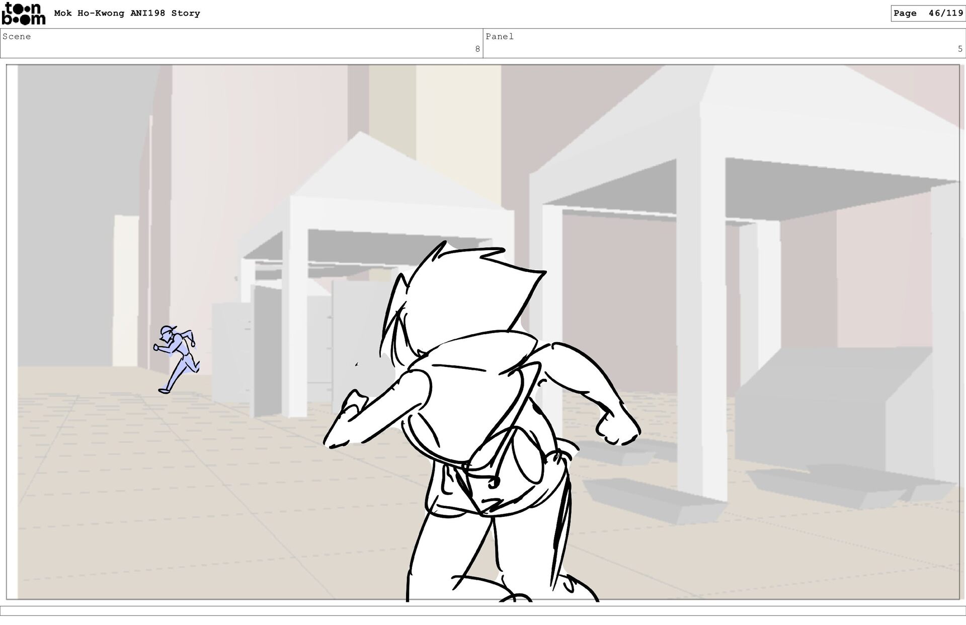Click the Toon Boom logo

pyautogui.click(x=23, y=13)
